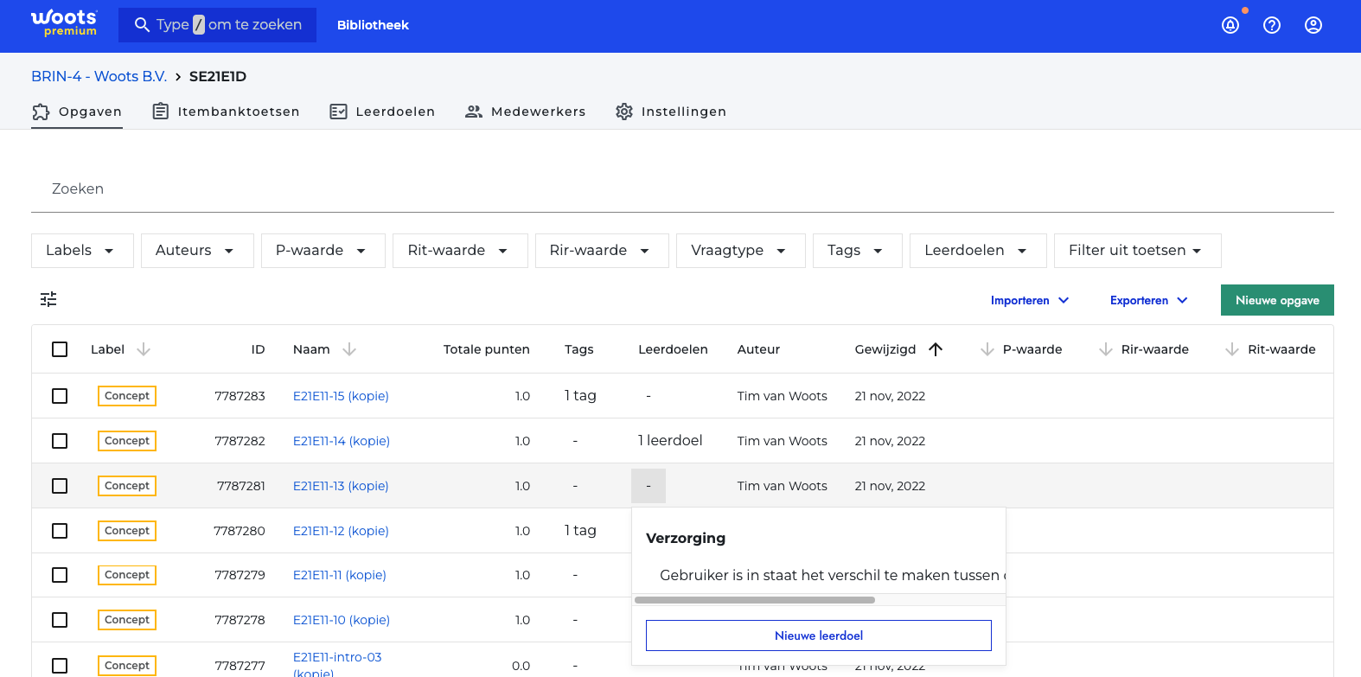
Task: Click the search magnifier icon in header
Action: point(143,25)
